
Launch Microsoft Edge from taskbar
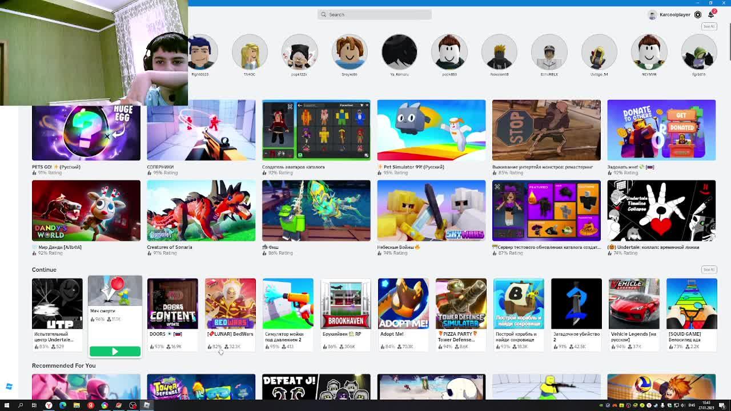click(63, 405)
